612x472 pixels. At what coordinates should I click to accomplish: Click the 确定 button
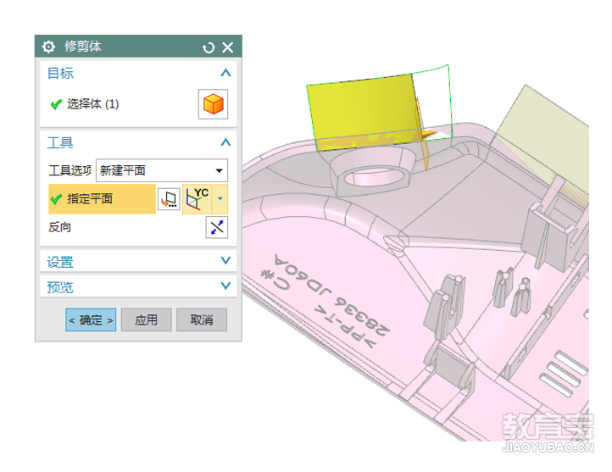(91, 319)
